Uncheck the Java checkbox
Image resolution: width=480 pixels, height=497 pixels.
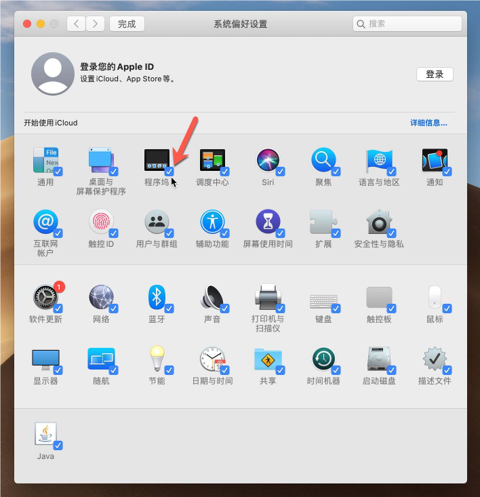pyautogui.click(x=58, y=445)
